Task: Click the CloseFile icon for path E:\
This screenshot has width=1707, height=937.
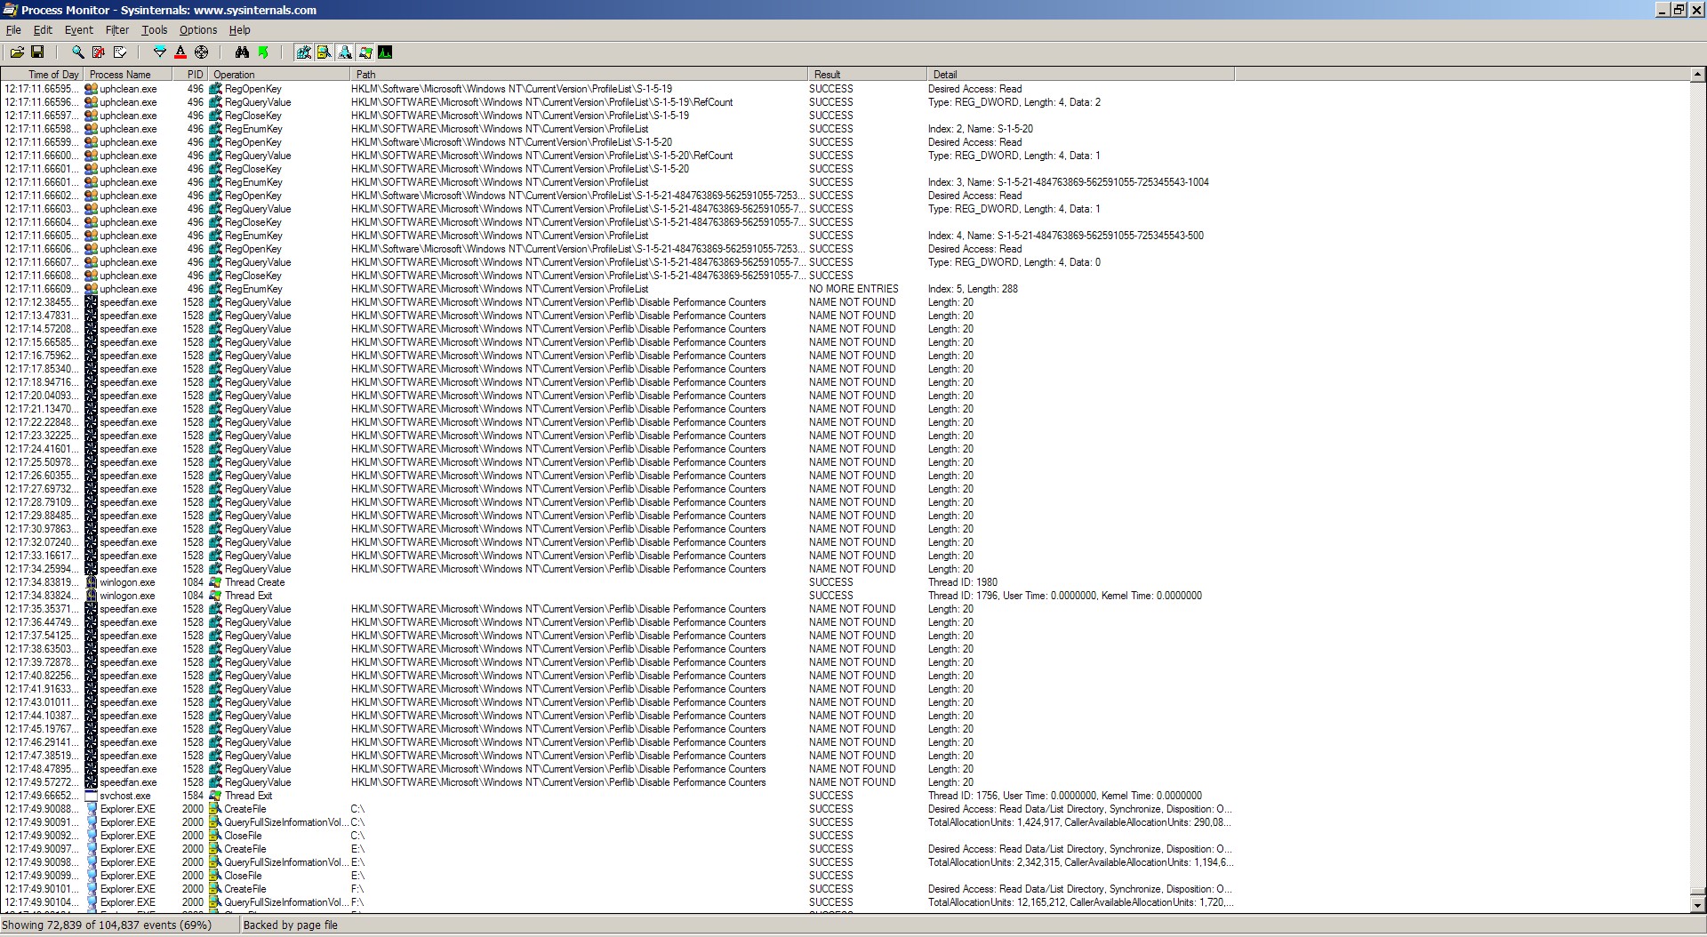Action: pyautogui.click(x=215, y=876)
